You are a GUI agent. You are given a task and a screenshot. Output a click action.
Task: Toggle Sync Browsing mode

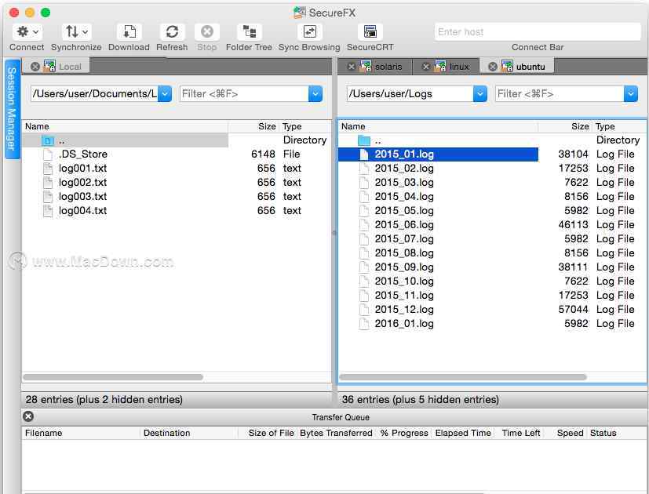tap(310, 32)
